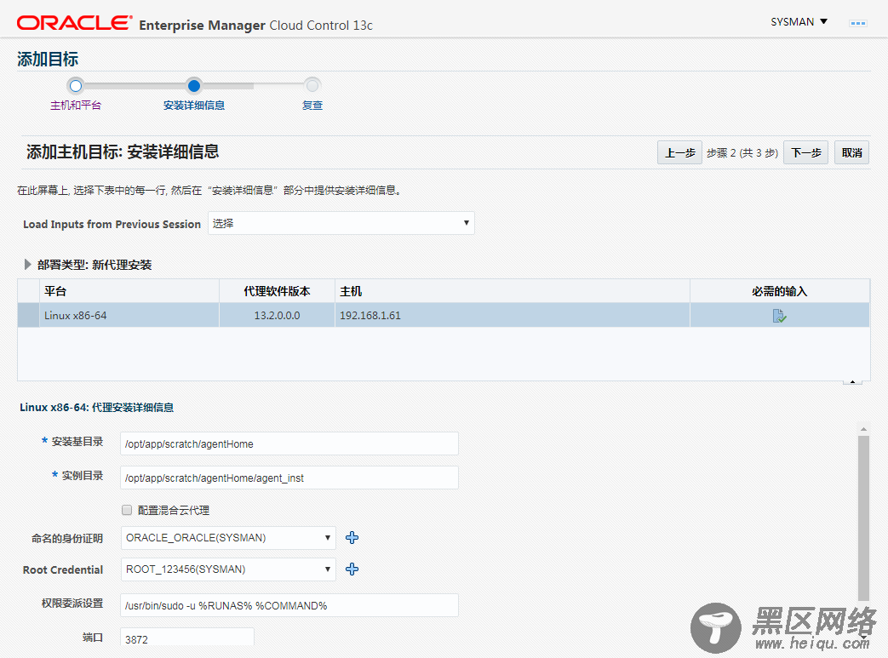
Task: Jump to the 复查 wizard step
Action: (x=312, y=106)
